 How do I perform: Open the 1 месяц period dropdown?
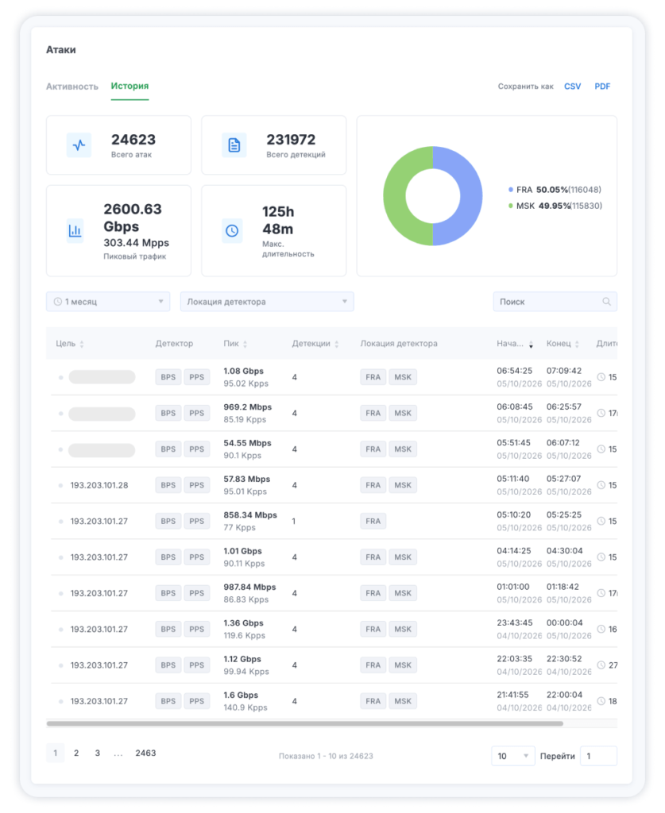(108, 302)
